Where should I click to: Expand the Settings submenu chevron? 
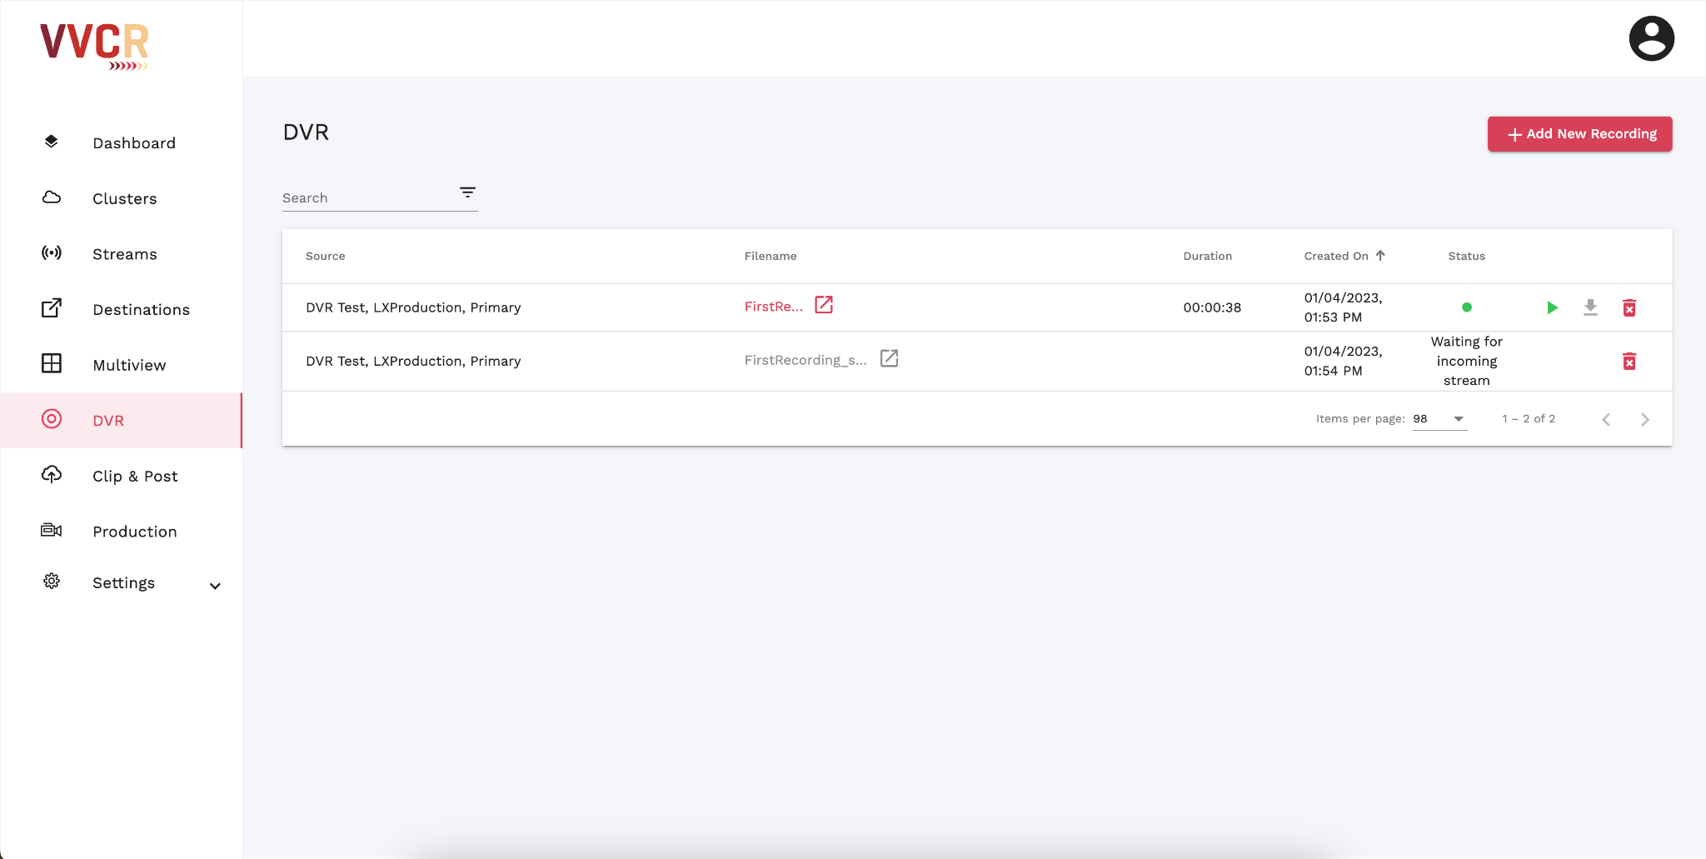tap(215, 586)
